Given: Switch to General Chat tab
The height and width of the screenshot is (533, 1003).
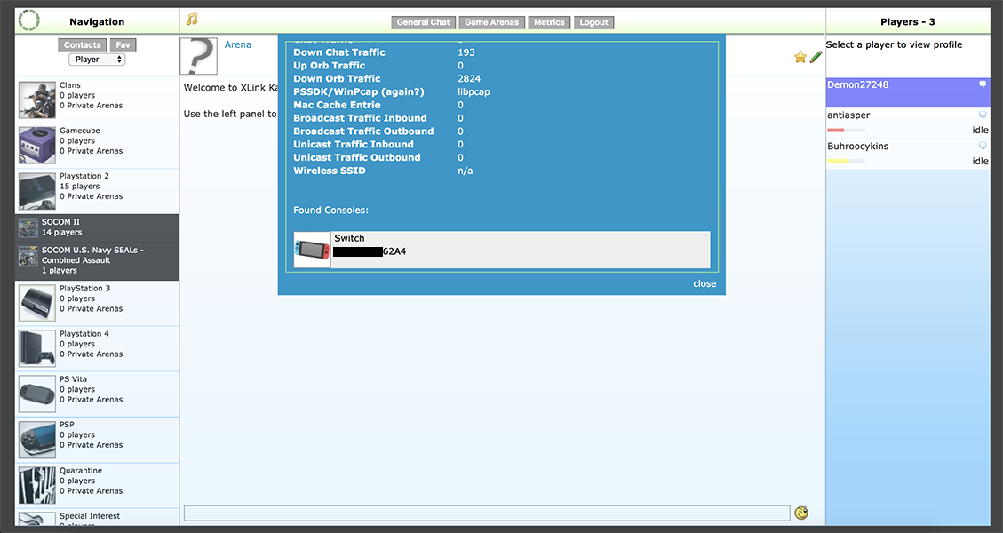Looking at the screenshot, I should coord(423,22).
